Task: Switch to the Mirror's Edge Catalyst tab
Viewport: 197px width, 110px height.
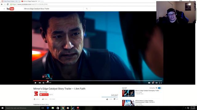Action: (30, 1)
